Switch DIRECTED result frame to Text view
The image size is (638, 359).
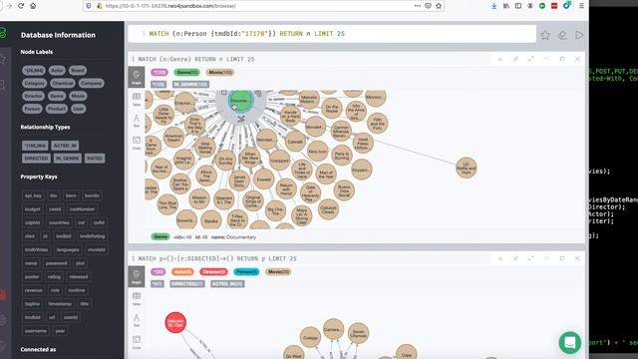[137, 320]
